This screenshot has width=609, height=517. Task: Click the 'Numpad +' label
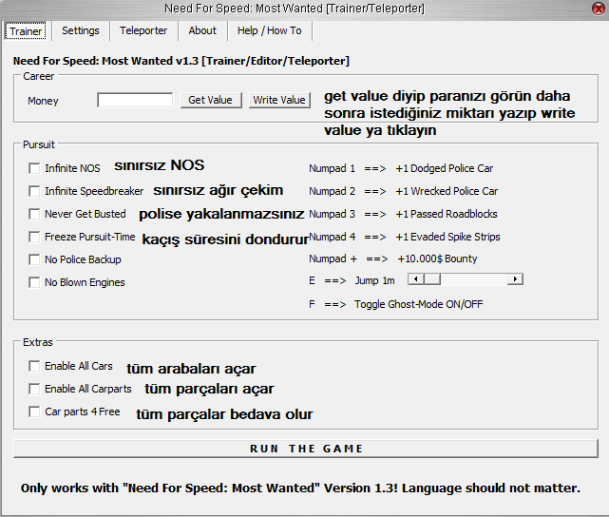pos(333,259)
